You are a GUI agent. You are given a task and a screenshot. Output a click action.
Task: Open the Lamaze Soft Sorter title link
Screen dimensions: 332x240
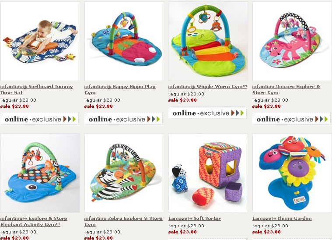(x=195, y=219)
